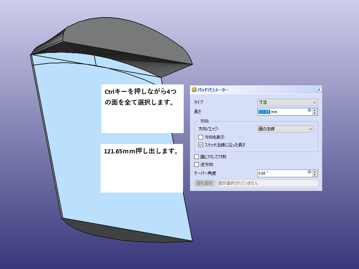Open the 方向/エッジ dropdown showing 面の法線
The image size is (359, 269).
[285, 129]
